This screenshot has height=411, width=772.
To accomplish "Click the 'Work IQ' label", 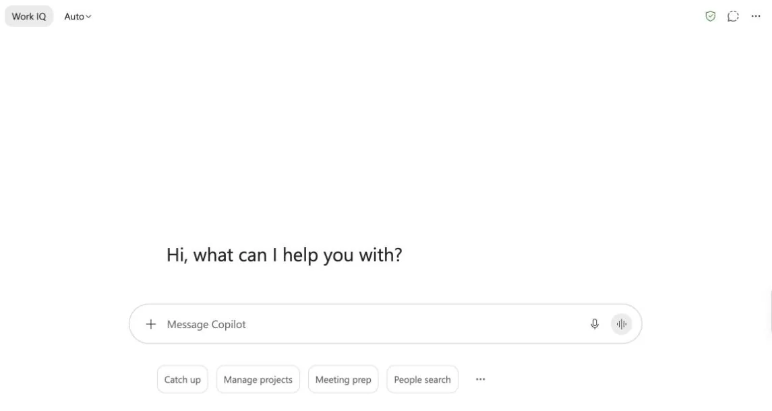I will [29, 16].
